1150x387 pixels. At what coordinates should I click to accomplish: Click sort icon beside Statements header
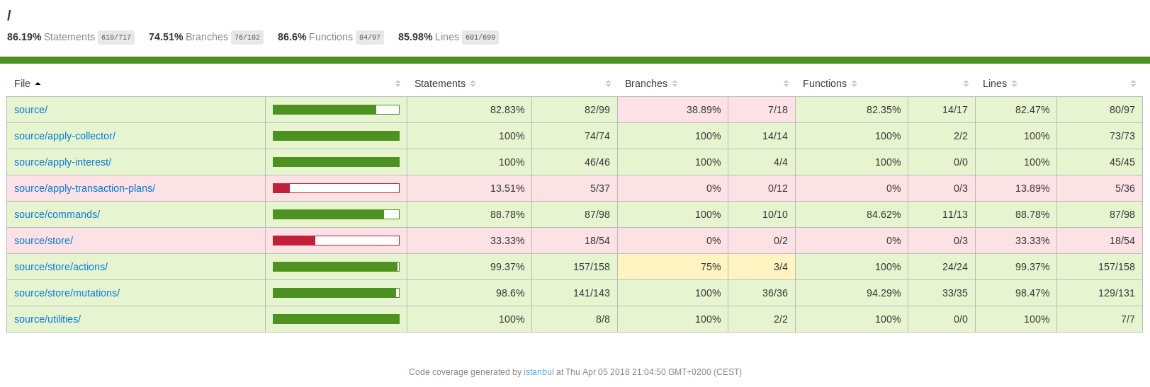click(x=473, y=83)
